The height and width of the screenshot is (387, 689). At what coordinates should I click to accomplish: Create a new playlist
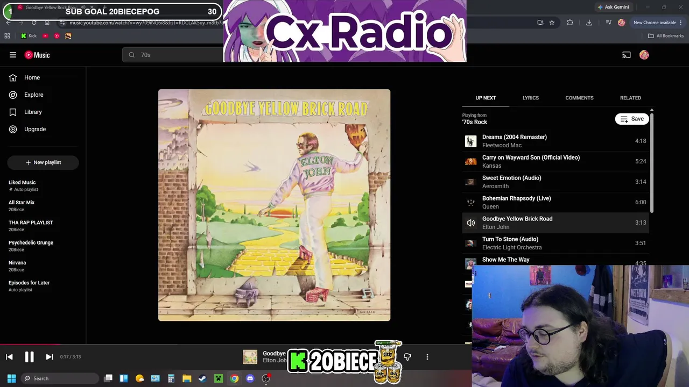pyautogui.click(x=43, y=162)
